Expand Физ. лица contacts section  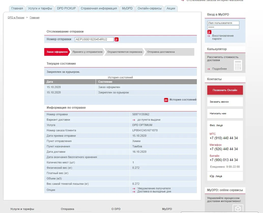216,125
